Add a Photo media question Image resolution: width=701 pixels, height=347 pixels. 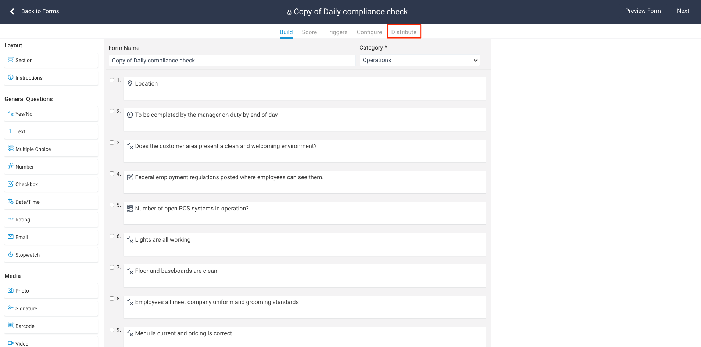pyautogui.click(x=22, y=290)
